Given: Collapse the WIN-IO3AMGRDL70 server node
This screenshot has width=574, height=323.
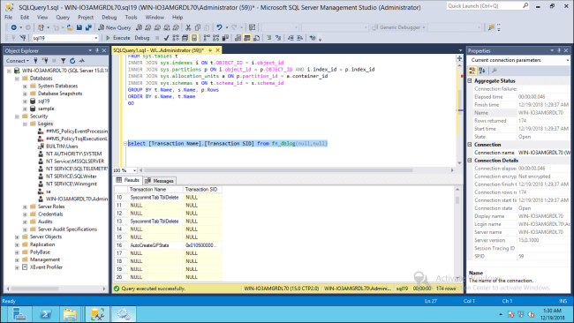Looking at the screenshot, I should click(9, 71).
